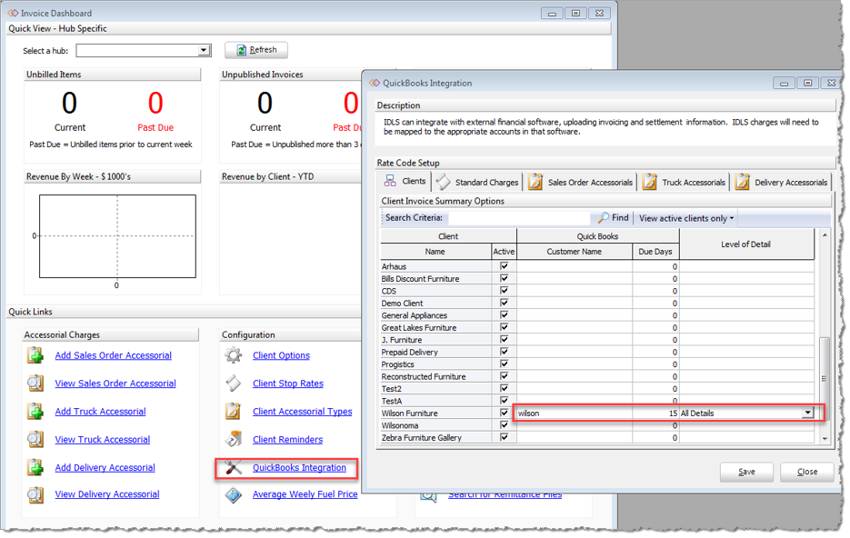Toggle Active checkbox for Great Lakes Furniture
The width and height of the screenshot is (850, 538).
tap(505, 327)
